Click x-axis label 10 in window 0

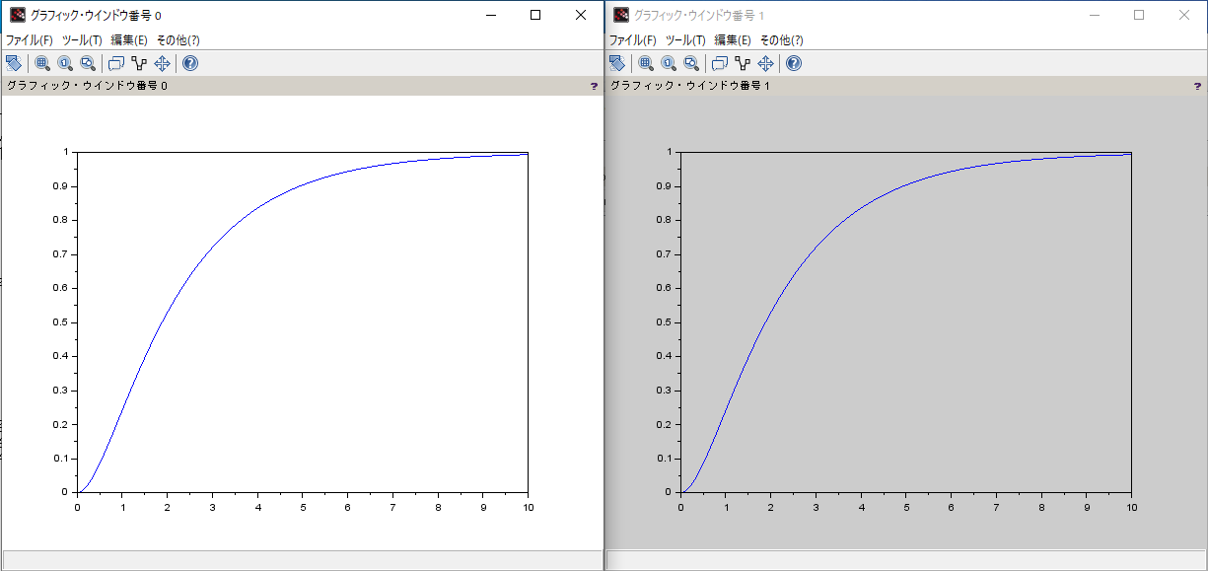pyautogui.click(x=529, y=507)
